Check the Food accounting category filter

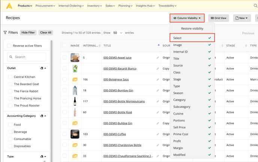pyautogui.click(x=10, y=125)
